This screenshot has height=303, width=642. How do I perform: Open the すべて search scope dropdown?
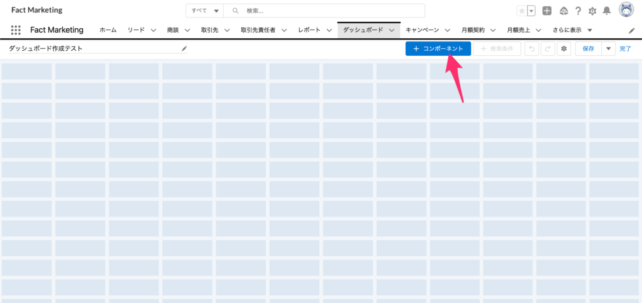pos(205,11)
